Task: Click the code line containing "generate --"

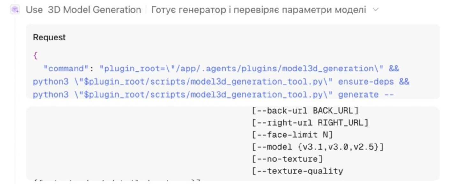Action: click(214, 95)
